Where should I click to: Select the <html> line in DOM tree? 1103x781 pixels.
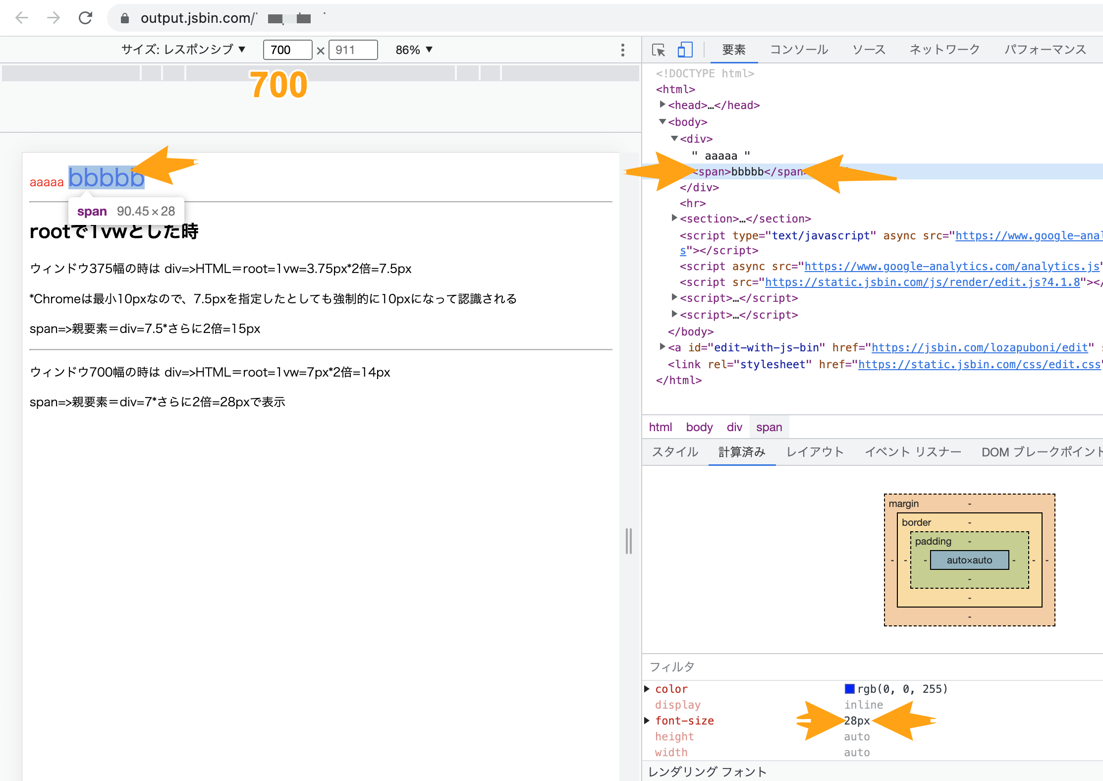tap(675, 89)
